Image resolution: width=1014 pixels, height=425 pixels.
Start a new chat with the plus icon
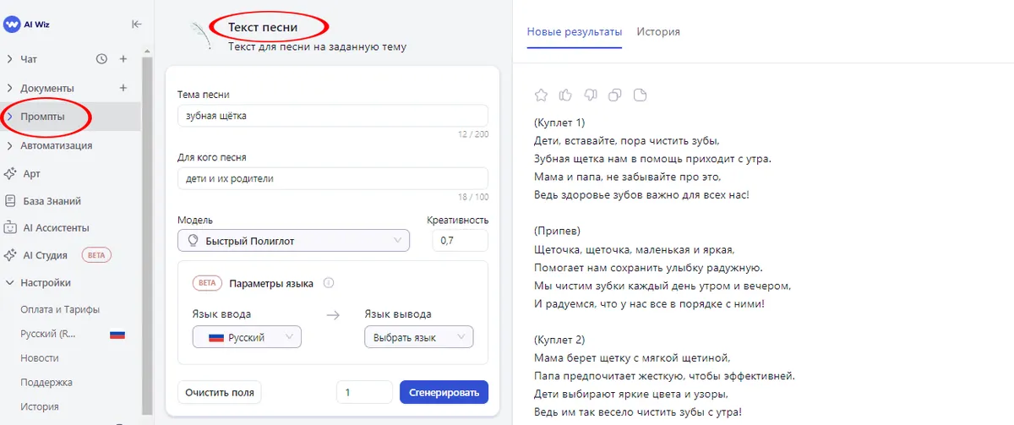pyautogui.click(x=123, y=59)
